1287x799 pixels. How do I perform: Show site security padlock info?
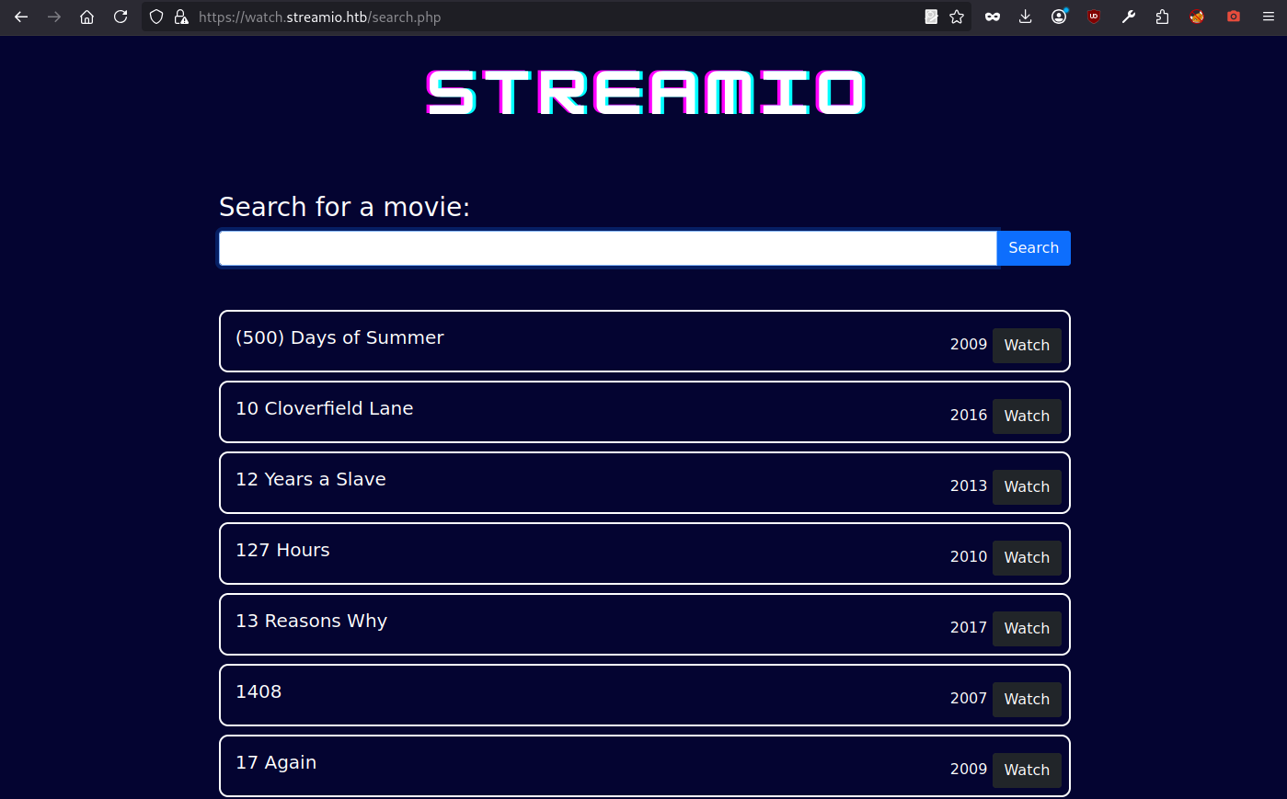click(181, 17)
